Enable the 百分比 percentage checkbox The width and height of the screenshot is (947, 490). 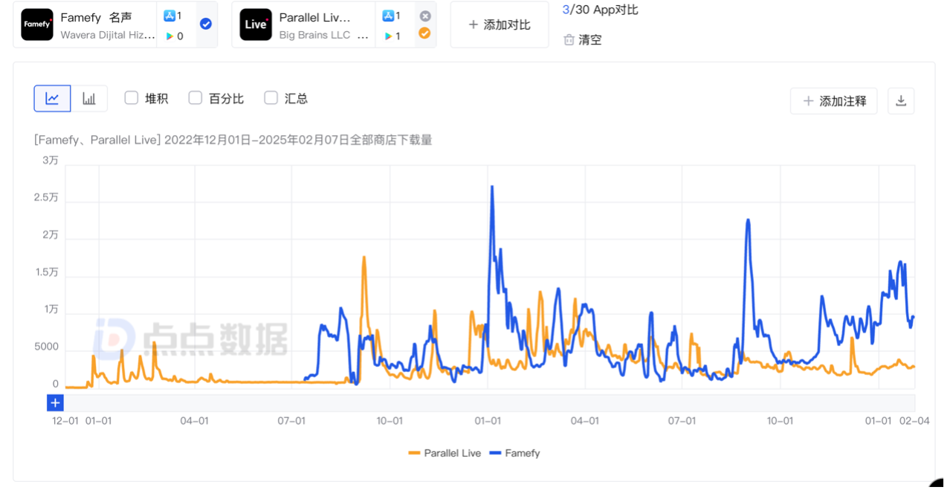pyautogui.click(x=195, y=97)
